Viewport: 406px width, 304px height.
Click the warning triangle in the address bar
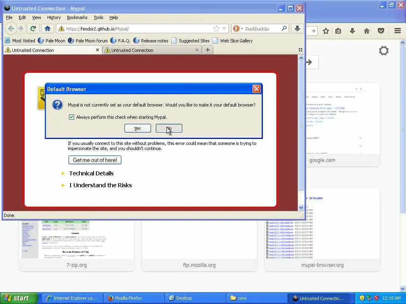(61, 28)
